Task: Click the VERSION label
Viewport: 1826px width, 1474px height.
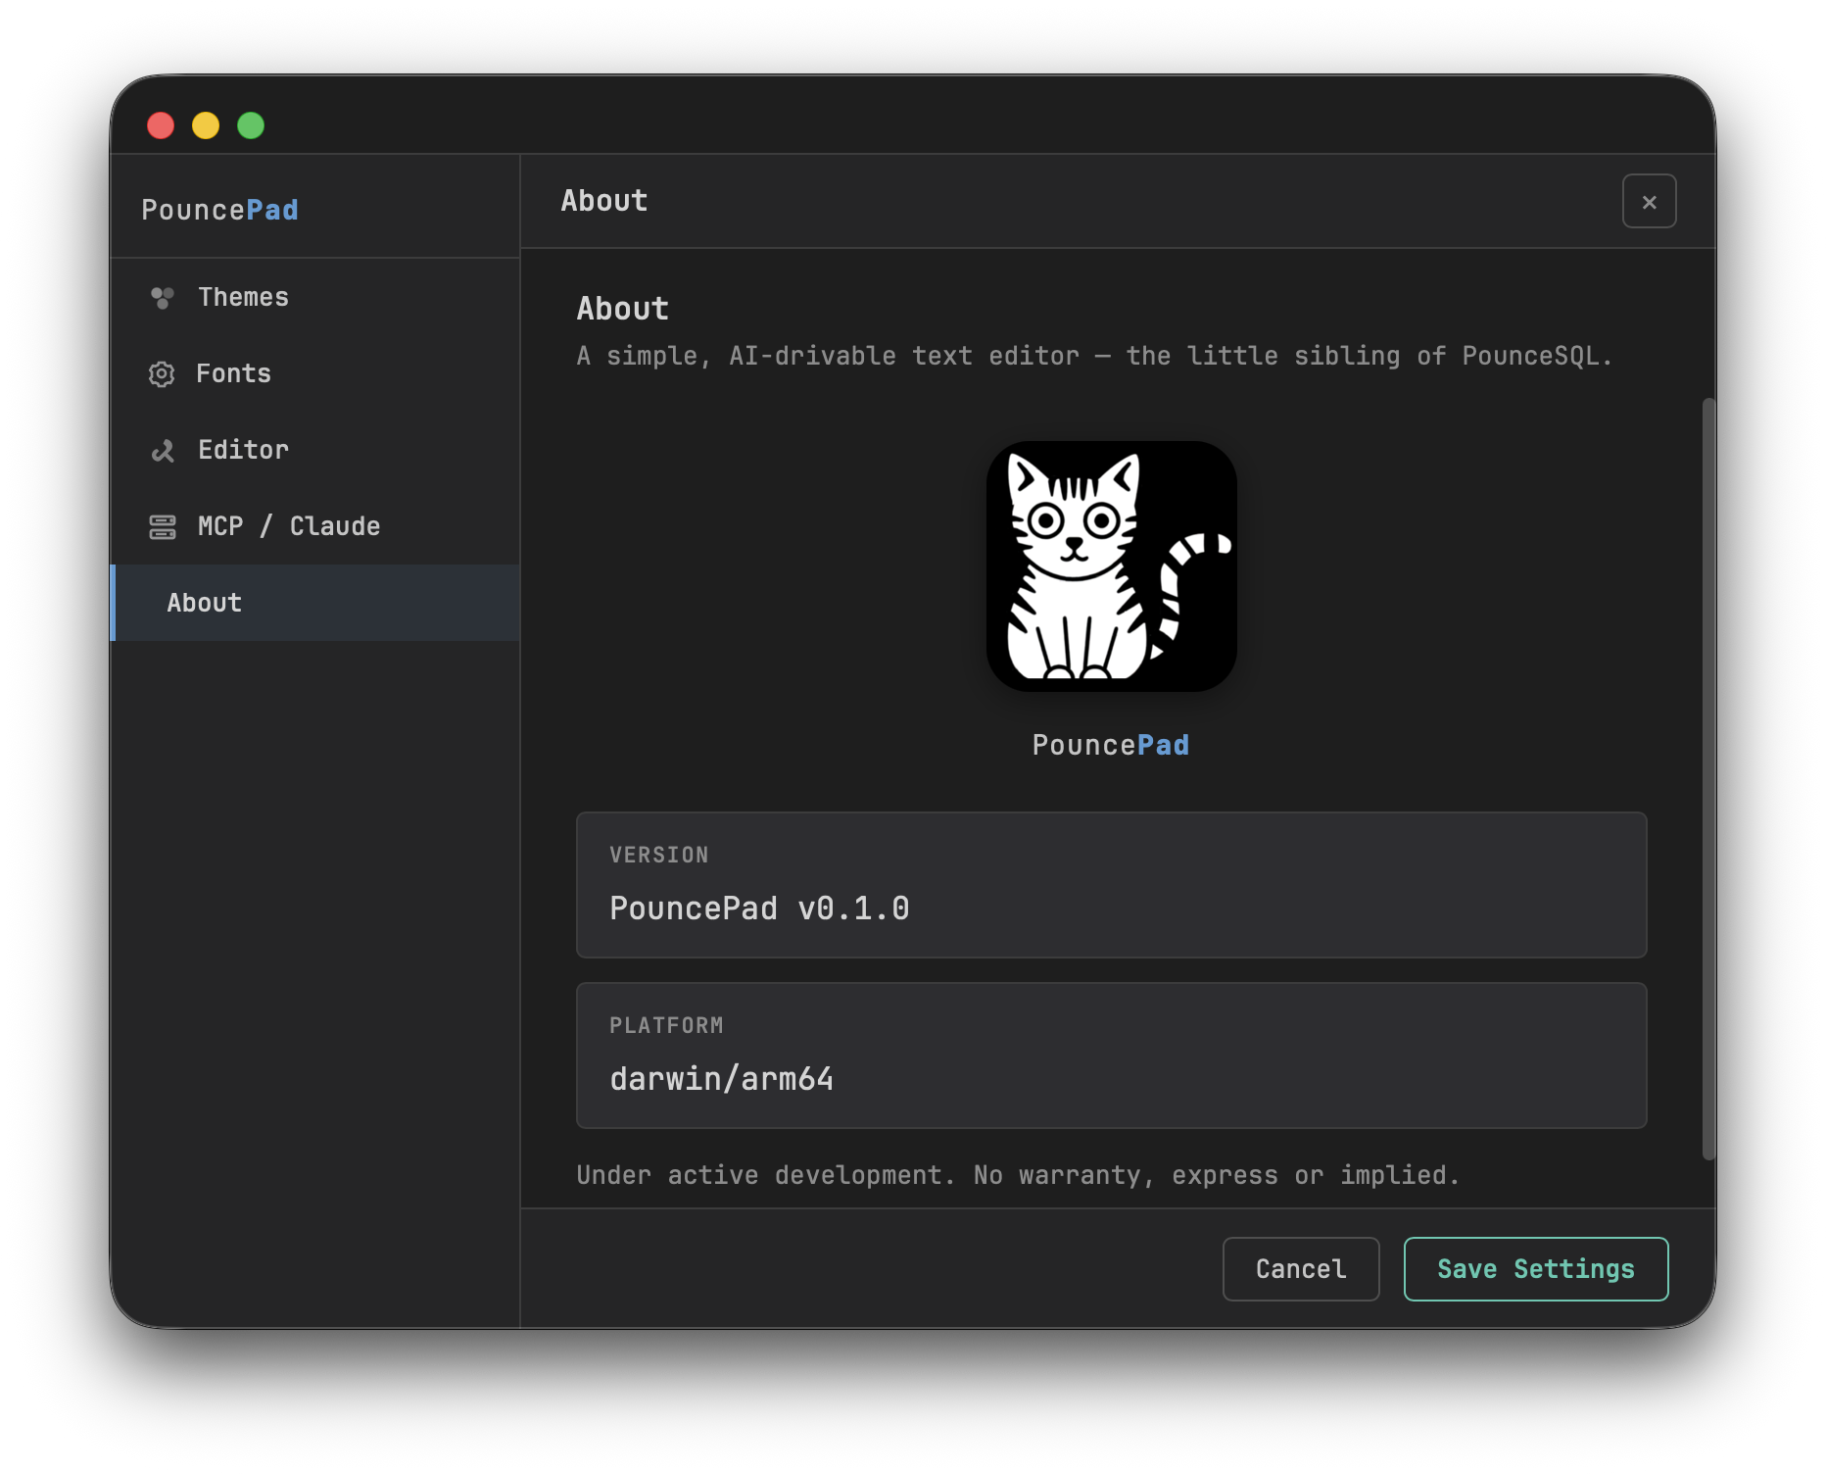Action: pos(658,856)
